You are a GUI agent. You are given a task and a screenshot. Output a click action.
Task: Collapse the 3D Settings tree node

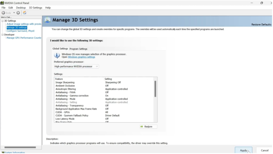[x=2, y=21]
